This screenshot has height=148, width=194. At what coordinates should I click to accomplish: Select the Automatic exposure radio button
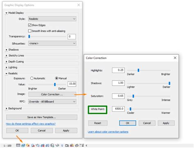click(x=32, y=78)
